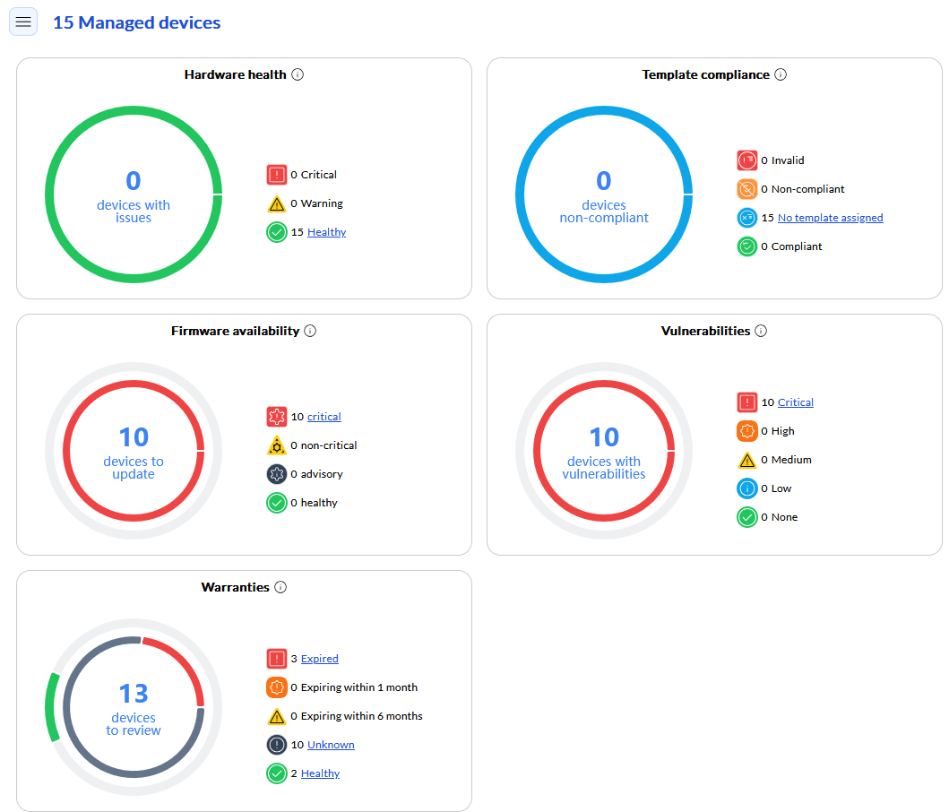Screen dimensions: 949x812
Task: Click the green Healthy warranty icon
Action: 277,773
